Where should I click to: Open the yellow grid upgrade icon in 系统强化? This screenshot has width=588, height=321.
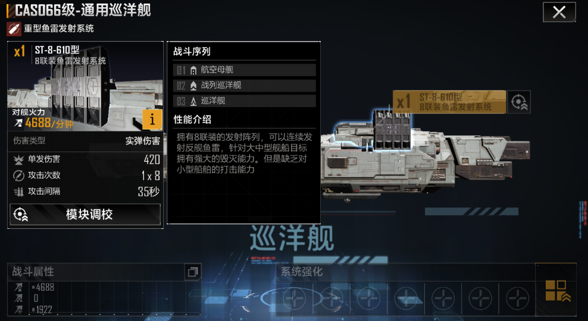tap(556, 289)
